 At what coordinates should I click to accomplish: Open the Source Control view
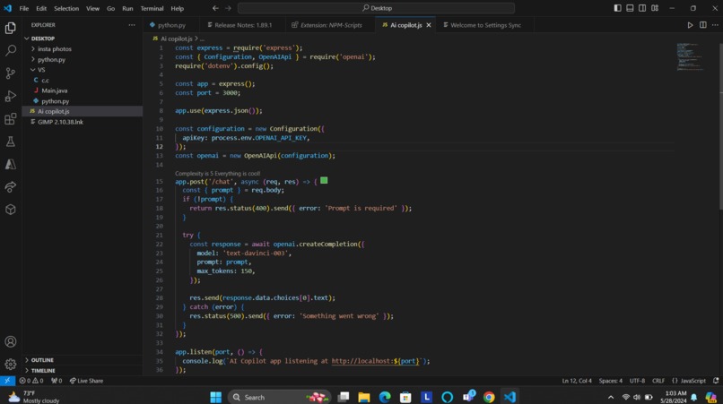10,73
